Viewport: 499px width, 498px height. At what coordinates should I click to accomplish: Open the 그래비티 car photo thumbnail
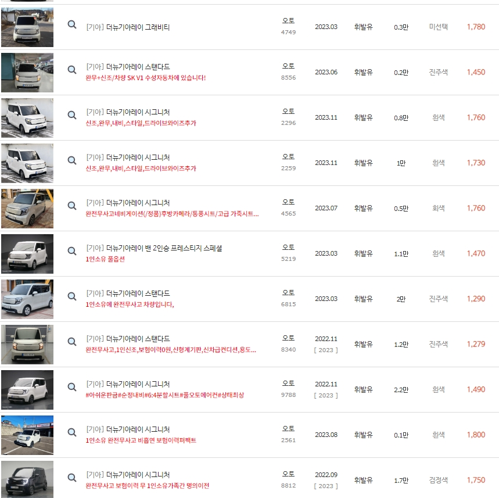coord(27,27)
